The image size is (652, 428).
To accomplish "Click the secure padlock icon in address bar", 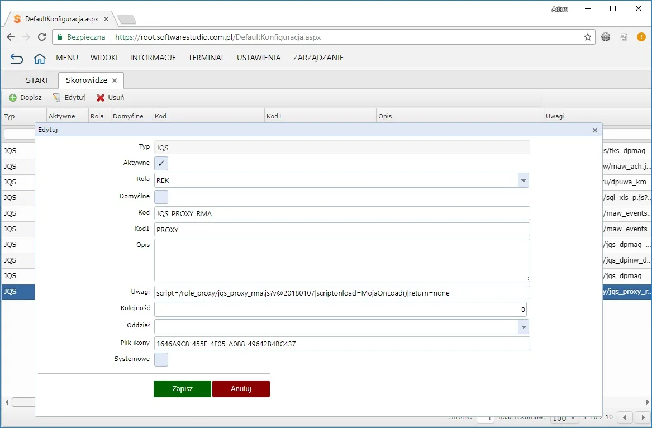I will point(60,37).
